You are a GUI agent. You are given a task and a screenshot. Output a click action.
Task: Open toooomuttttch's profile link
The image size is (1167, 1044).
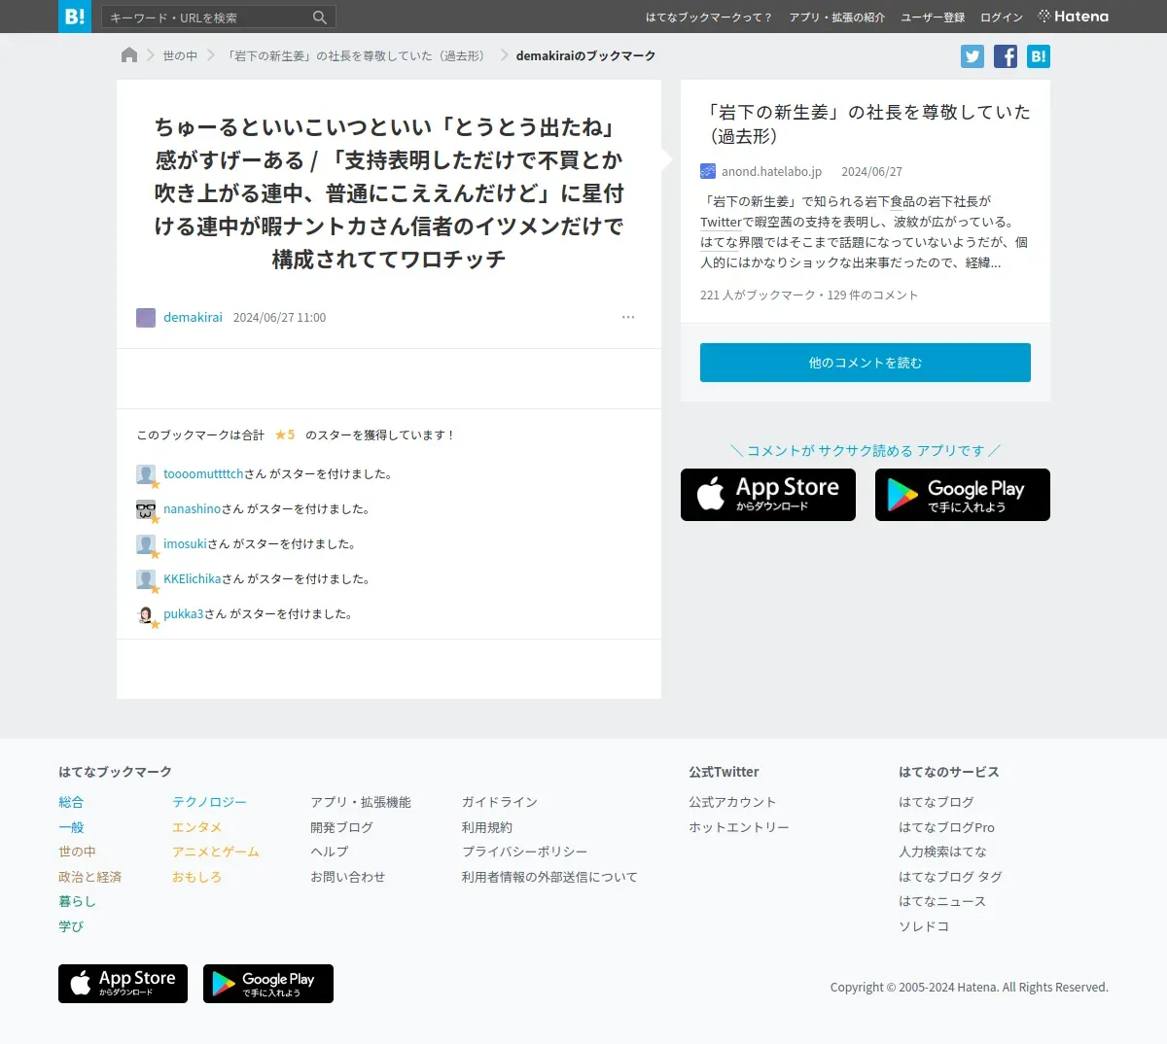203,474
